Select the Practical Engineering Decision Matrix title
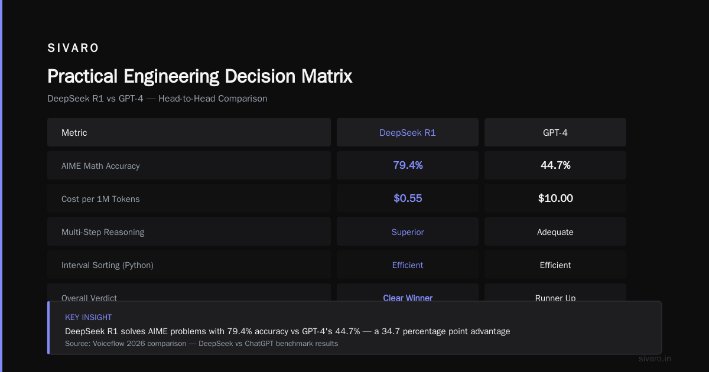Image resolution: width=709 pixels, height=372 pixels. pos(200,76)
